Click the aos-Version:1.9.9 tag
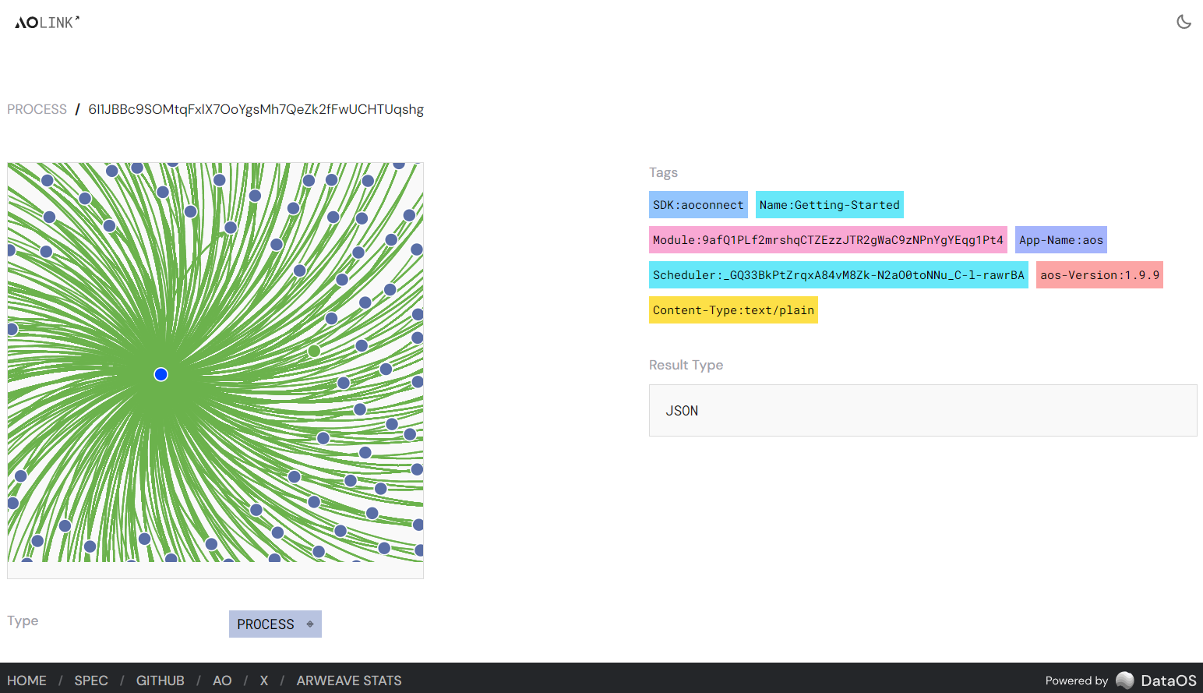 (x=1099, y=275)
